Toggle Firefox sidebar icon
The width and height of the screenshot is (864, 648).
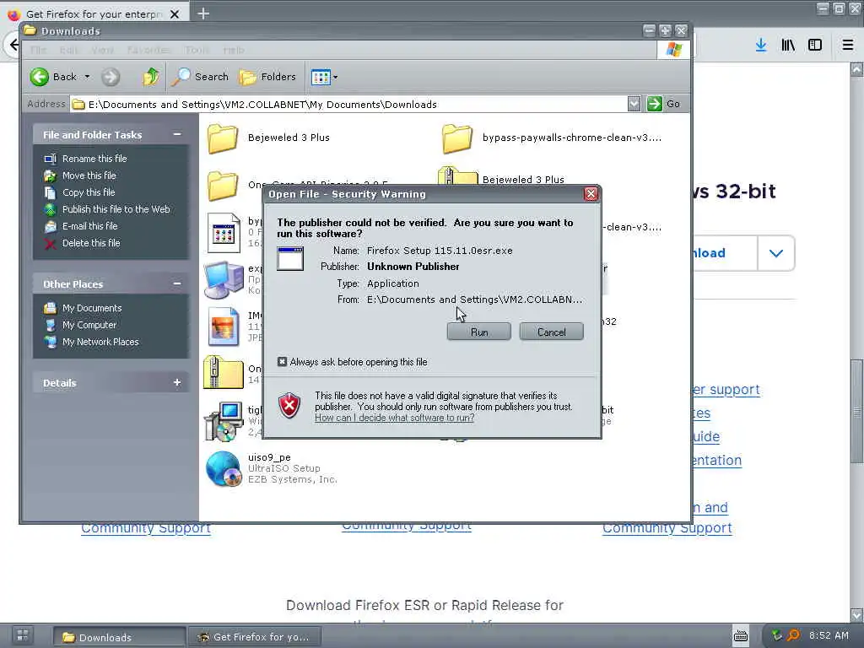pos(815,45)
